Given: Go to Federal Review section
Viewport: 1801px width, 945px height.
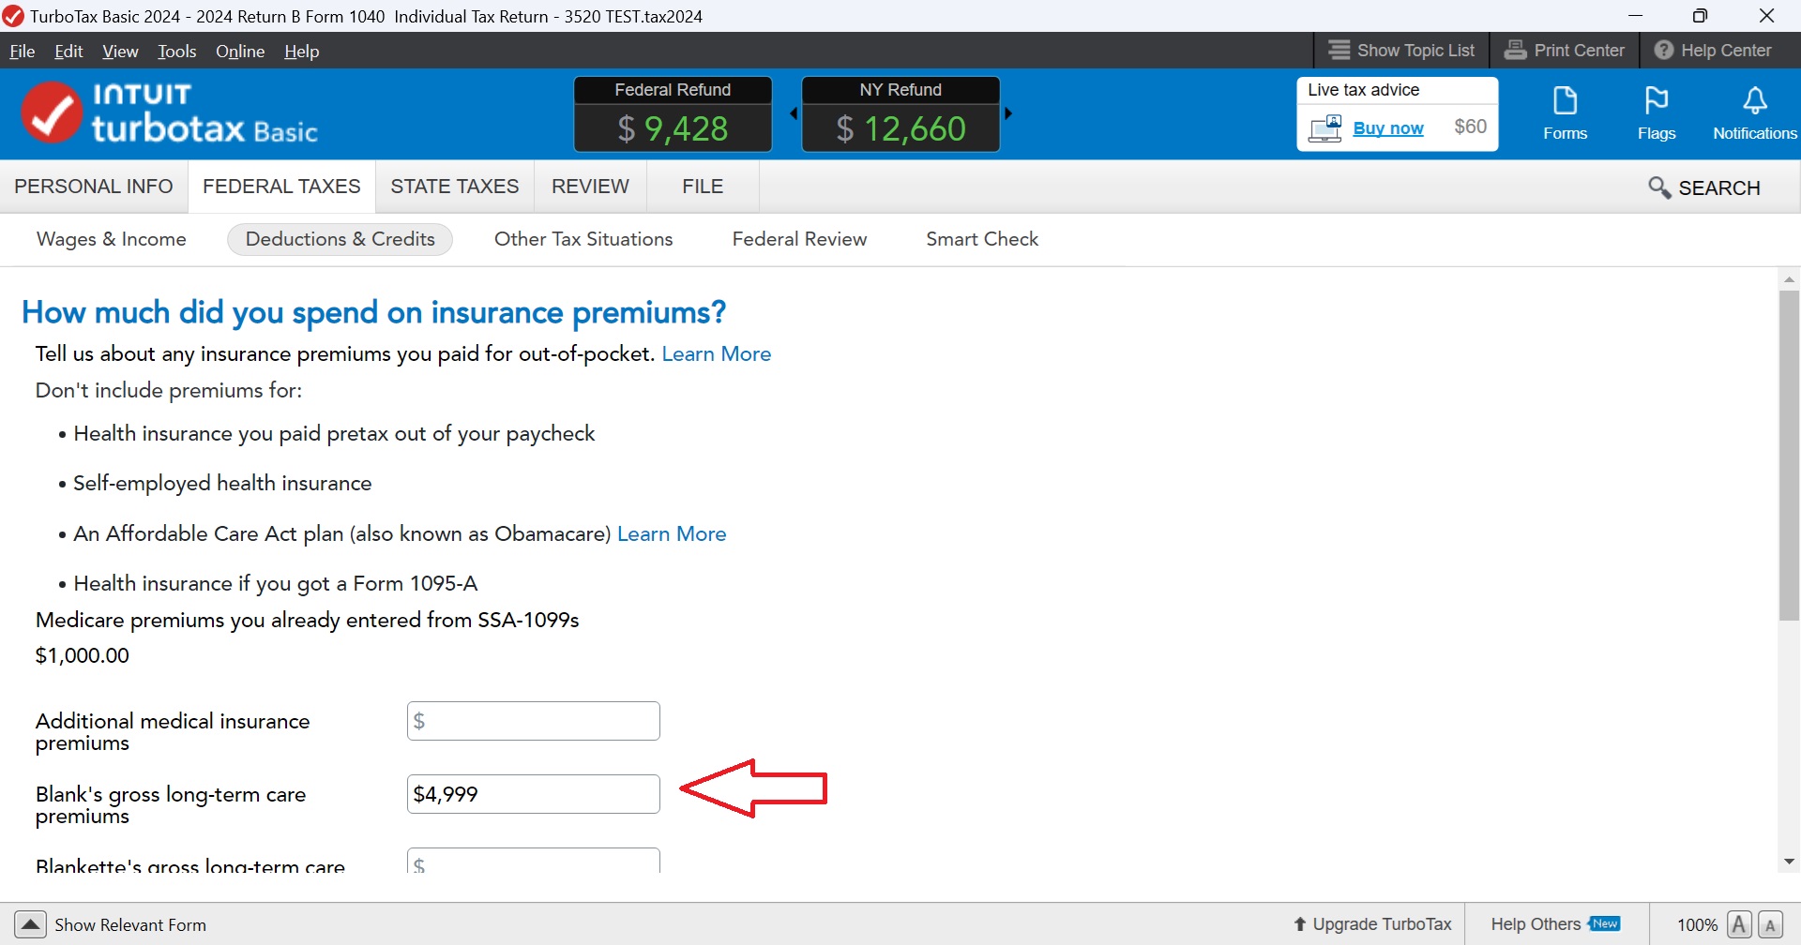Looking at the screenshot, I should pyautogui.click(x=799, y=239).
